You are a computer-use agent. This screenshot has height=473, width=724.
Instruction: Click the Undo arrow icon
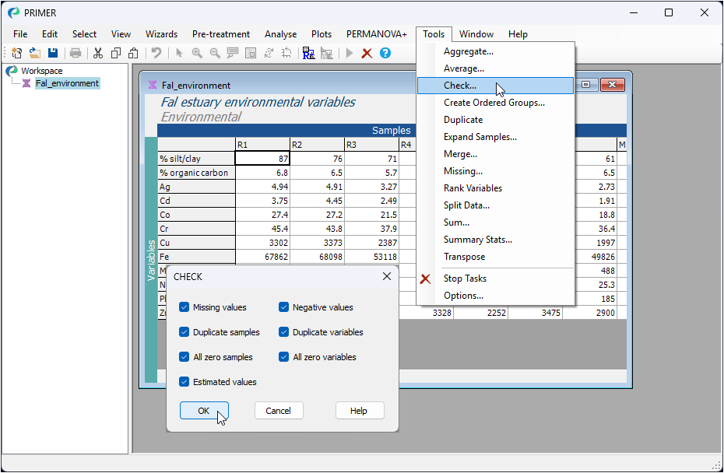[x=156, y=53]
